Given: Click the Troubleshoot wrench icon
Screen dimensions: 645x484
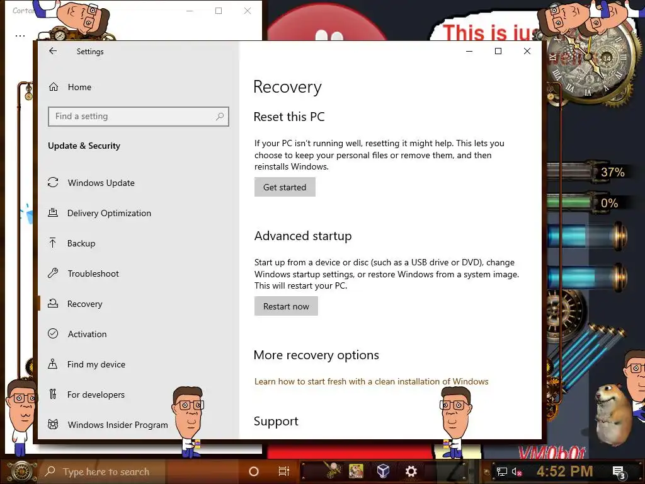Looking at the screenshot, I should click(53, 274).
